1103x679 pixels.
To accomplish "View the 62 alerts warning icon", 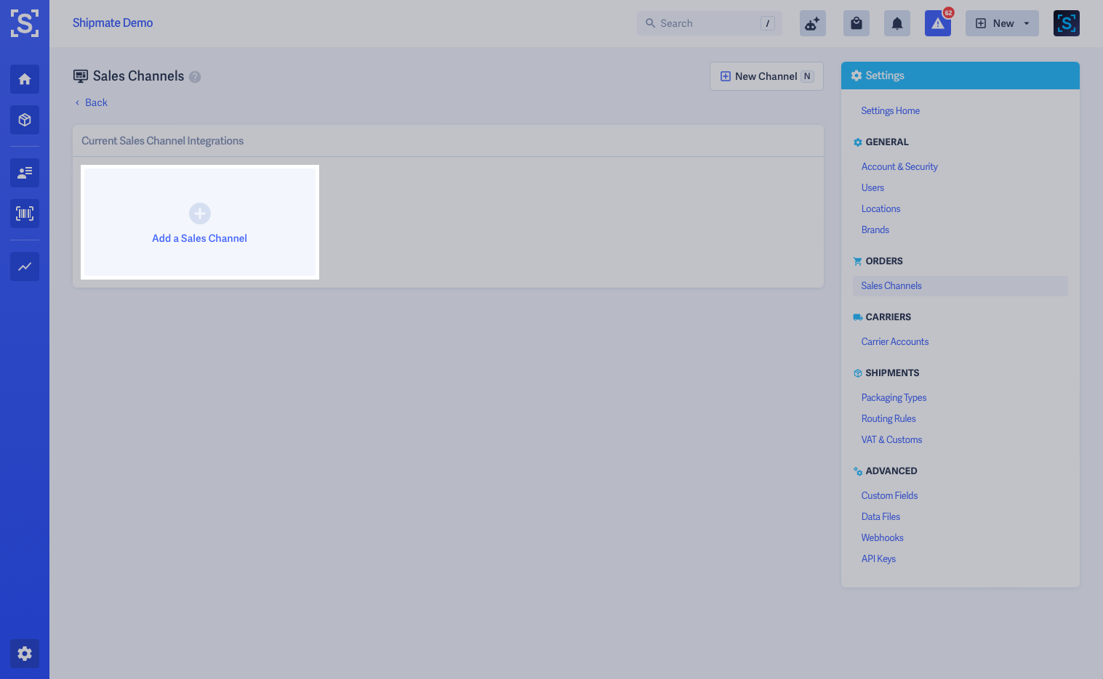I will pyautogui.click(x=937, y=23).
